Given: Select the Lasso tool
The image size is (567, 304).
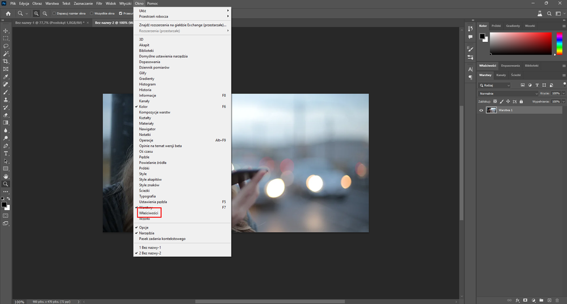Looking at the screenshot, I should [6, 46].
